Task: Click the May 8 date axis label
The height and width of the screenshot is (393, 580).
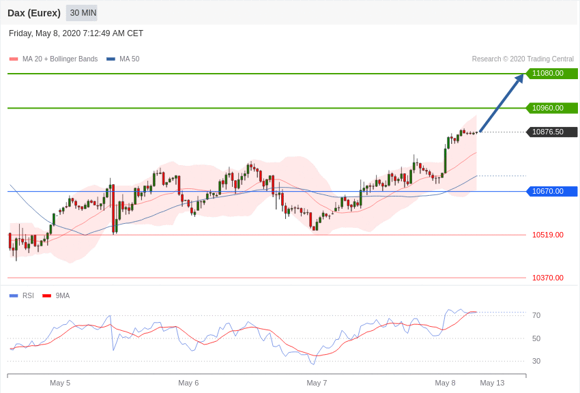Action: [x=445, y=383]
